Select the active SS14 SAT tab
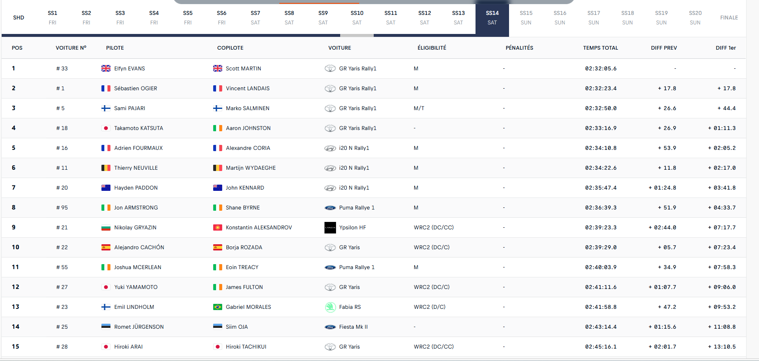This screenshot has width=759, height=361. tap(492, 17)
